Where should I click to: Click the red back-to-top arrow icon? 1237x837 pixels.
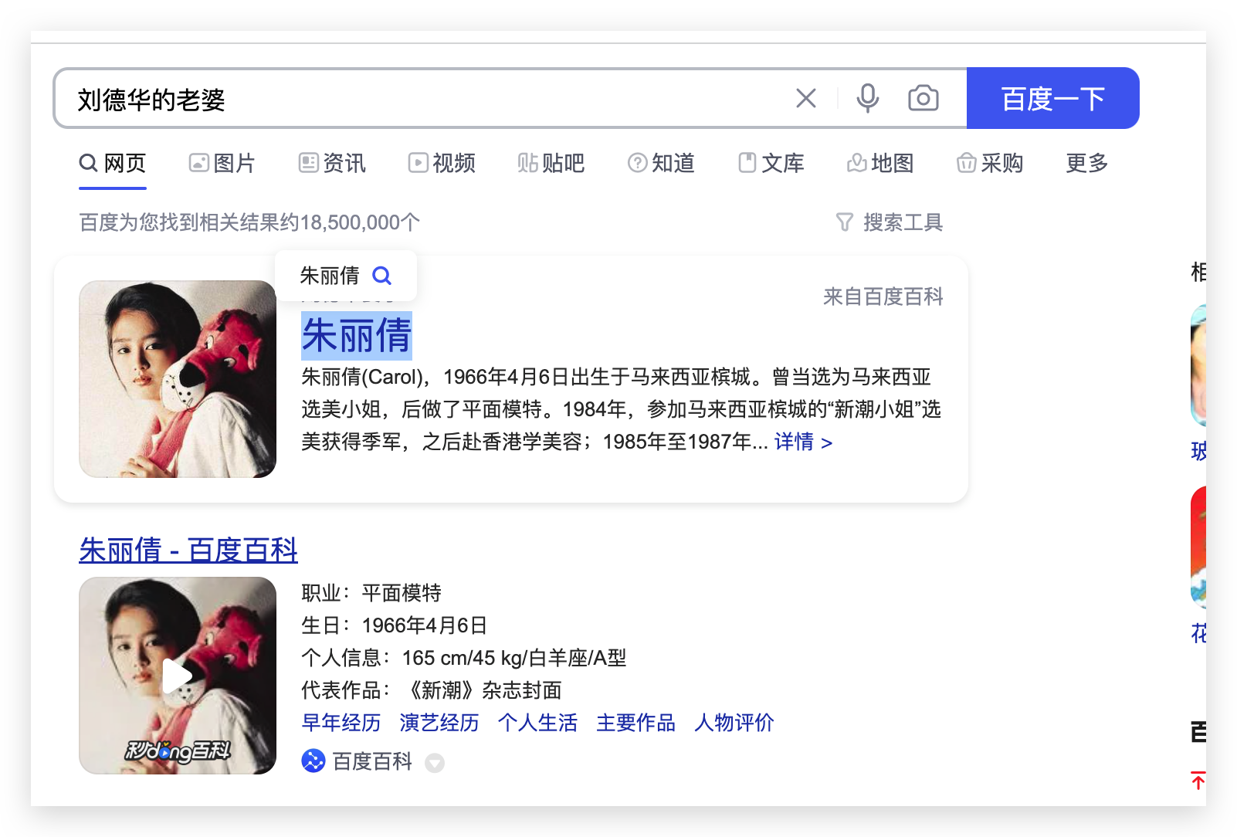pos(1198,781)
